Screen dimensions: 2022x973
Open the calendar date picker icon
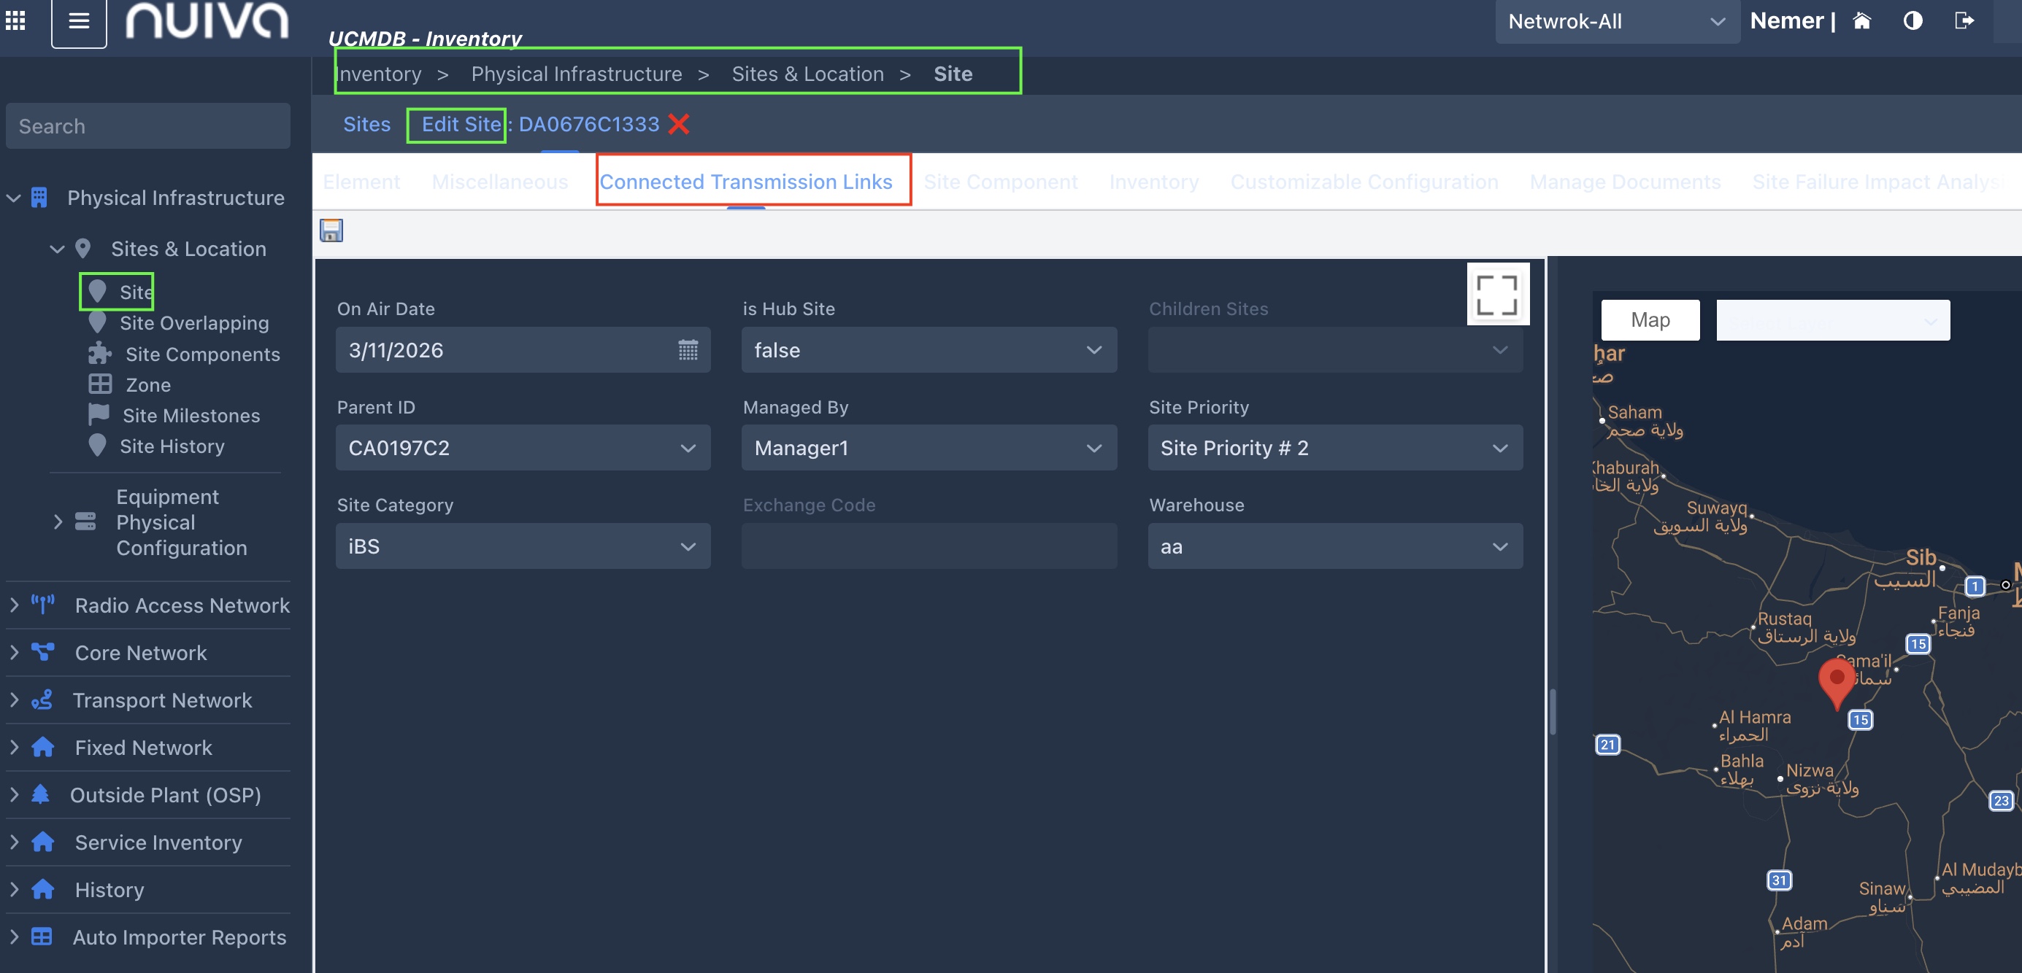click(688, 349)
